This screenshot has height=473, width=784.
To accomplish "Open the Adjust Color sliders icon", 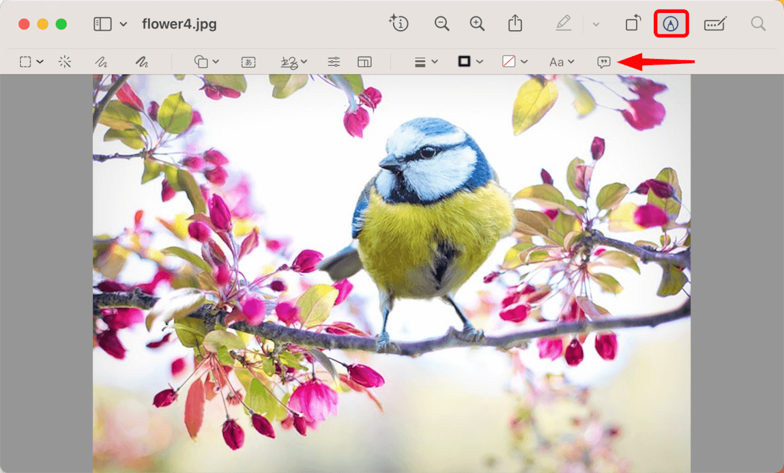I will (x=334, y=61).
